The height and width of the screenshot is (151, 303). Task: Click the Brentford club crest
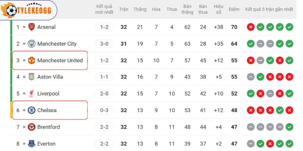click(x=31, y=127)
